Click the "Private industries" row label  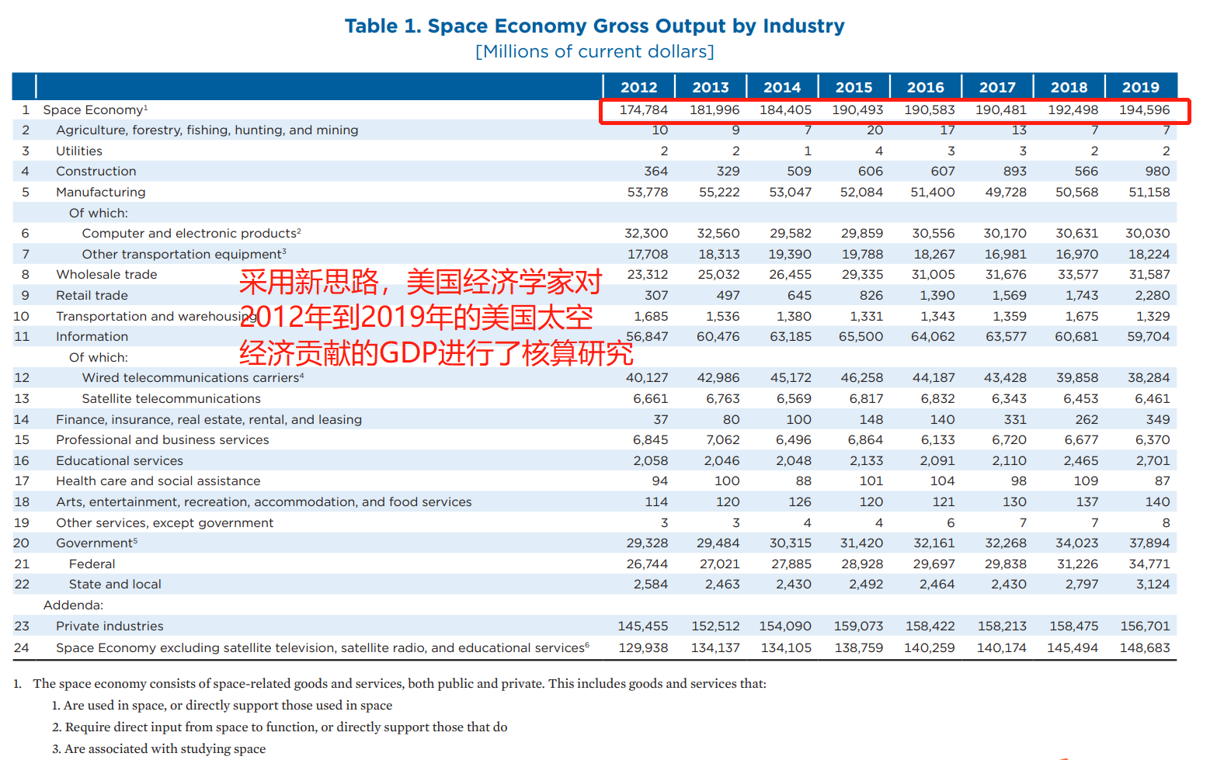pyautogui.click(x=110, y=626)
